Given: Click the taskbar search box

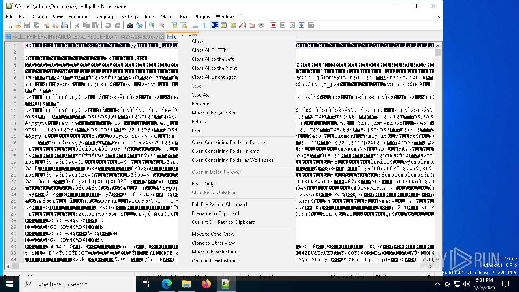Looking at the screenshot, I should 78,284.
